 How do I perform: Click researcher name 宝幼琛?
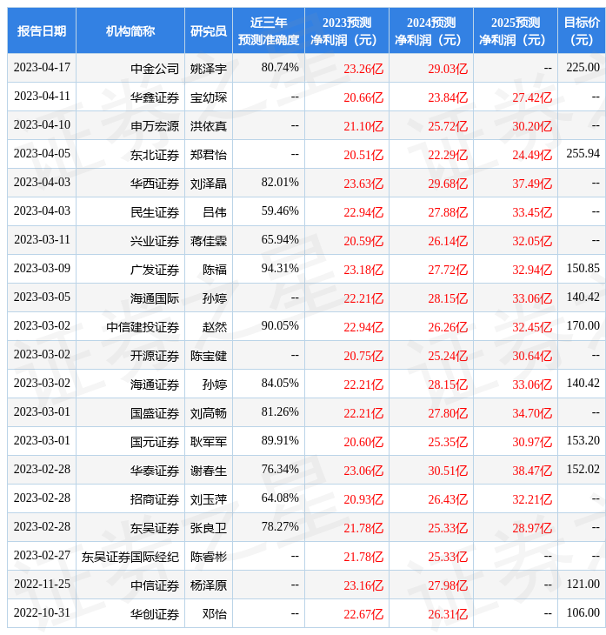(209, 97)
